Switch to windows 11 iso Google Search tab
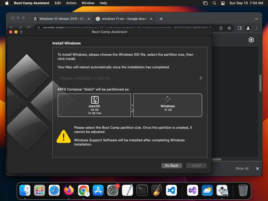The width and height of the screenshot is (268, 201). (124, 19)
